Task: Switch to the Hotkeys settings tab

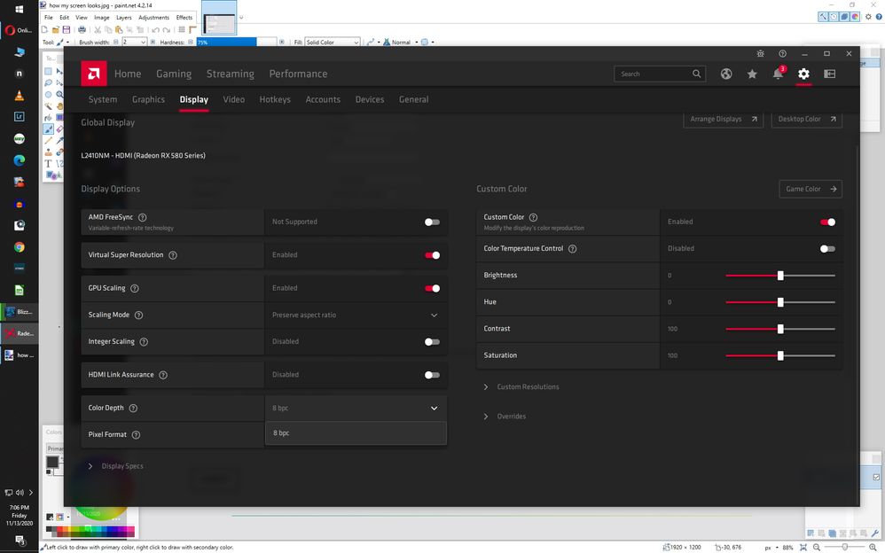Action: tap(275, 99)
